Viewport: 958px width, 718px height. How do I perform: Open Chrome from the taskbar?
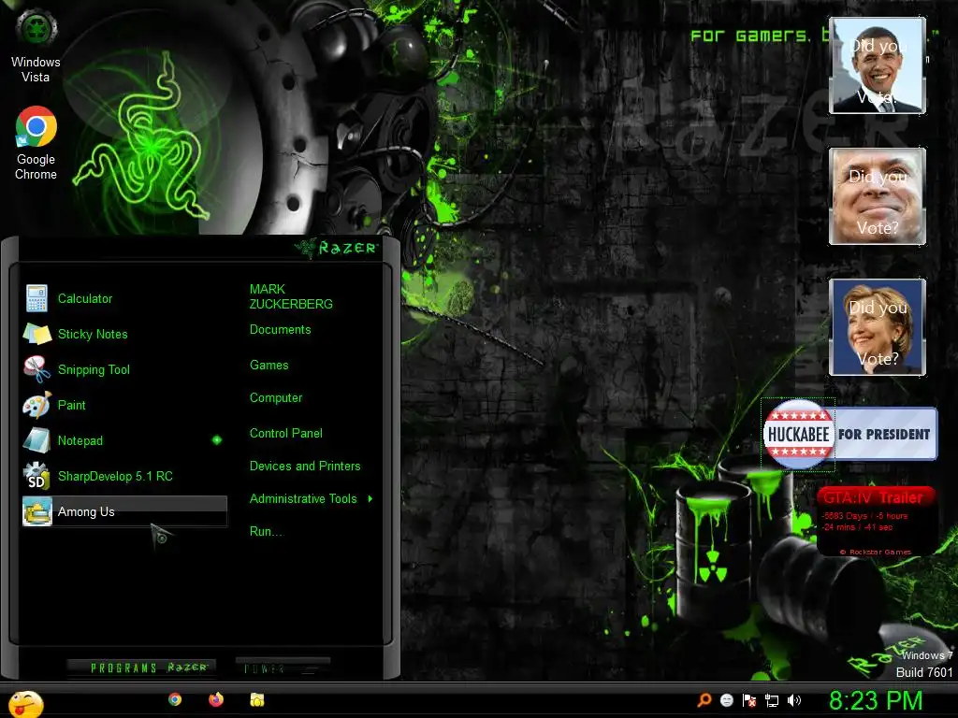point(175,699)
